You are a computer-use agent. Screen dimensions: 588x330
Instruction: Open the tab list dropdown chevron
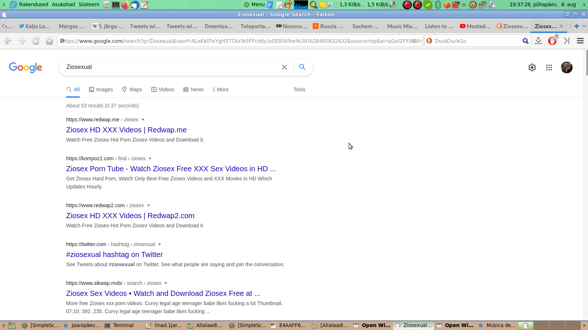tap(584, 26)
